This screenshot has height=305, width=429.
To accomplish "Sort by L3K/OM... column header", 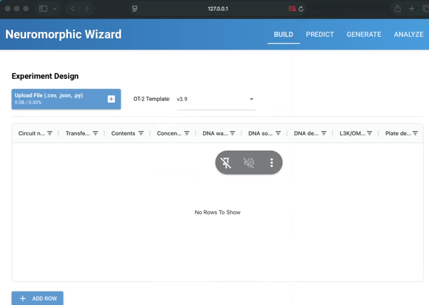I will pos(352,133).
